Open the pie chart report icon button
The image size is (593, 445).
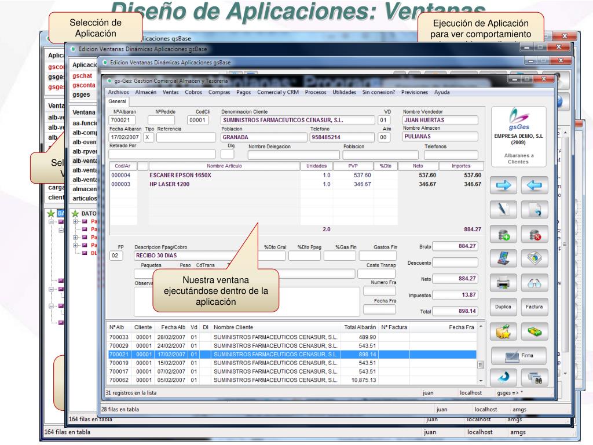click(x=535, y=259)
